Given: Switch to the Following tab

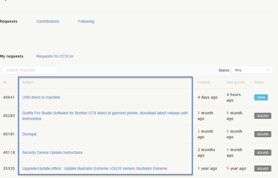Looking at the screenshot, I should (x=86, y=22).
